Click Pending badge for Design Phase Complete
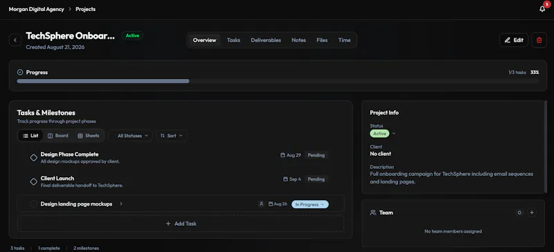554x252 pixels. click(x=316, y=155)
